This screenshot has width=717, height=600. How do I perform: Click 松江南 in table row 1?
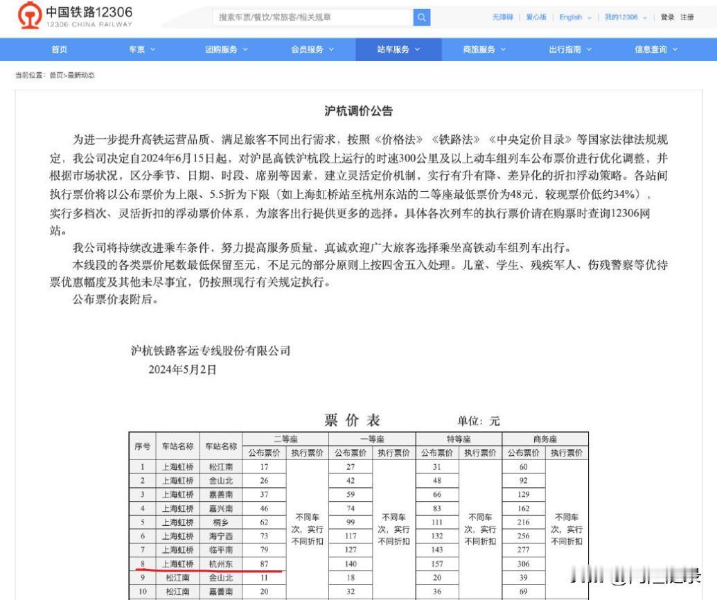[x=221, y=467]
